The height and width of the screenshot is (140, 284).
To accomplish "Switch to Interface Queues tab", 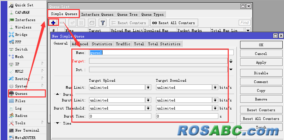I will pyautogui.click(x=97, y=14).
